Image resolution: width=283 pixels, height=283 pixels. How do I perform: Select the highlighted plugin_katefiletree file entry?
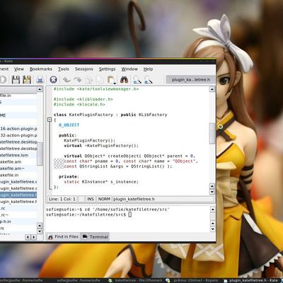(18, 195)
